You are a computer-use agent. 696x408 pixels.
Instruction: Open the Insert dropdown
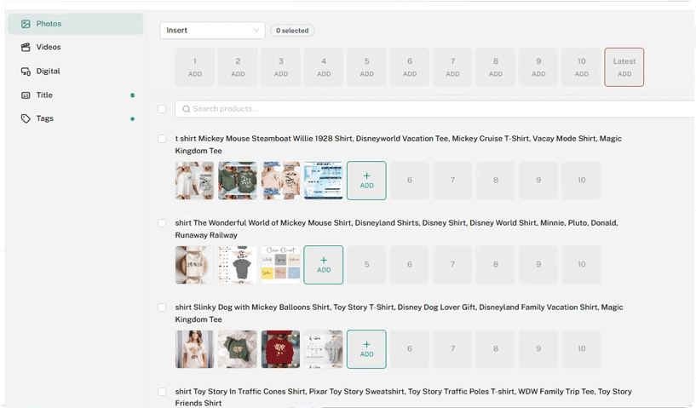tap(212, 30)
